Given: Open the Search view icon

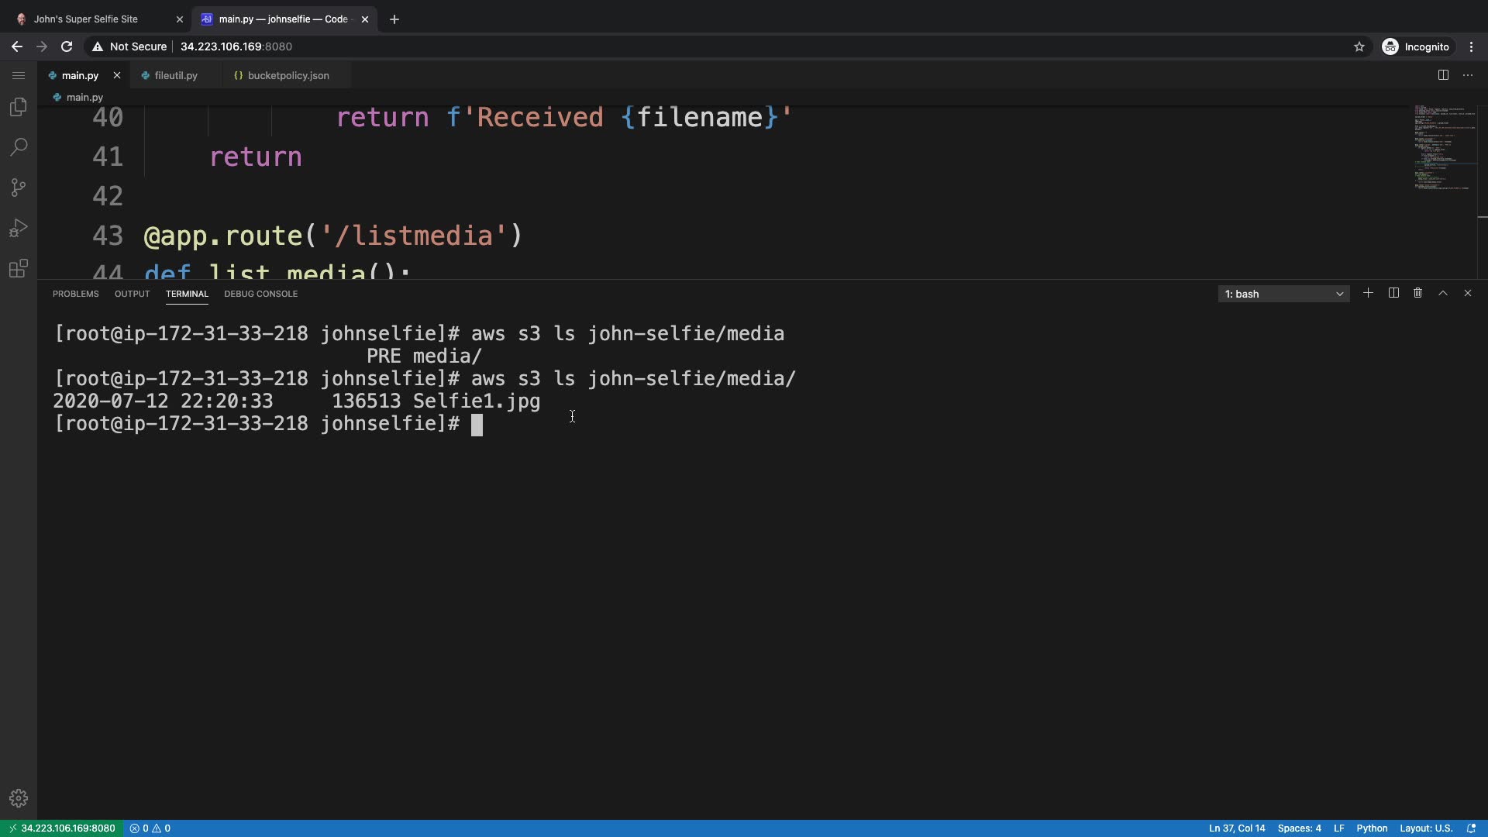Looking at the screenshot, I should 19,147.
